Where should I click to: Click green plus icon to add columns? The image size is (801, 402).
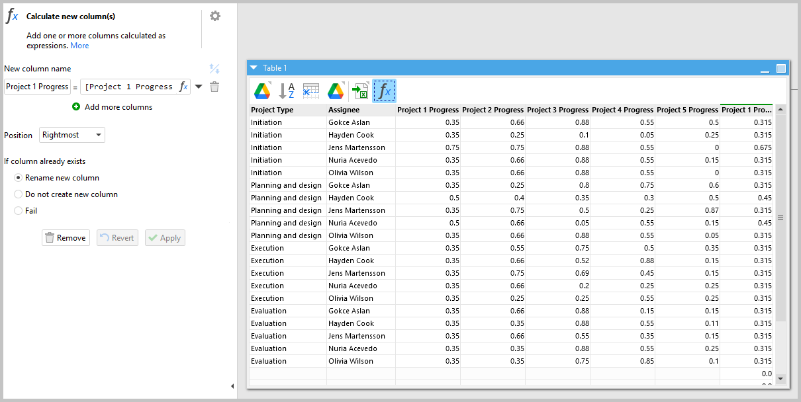click(76, 107)
